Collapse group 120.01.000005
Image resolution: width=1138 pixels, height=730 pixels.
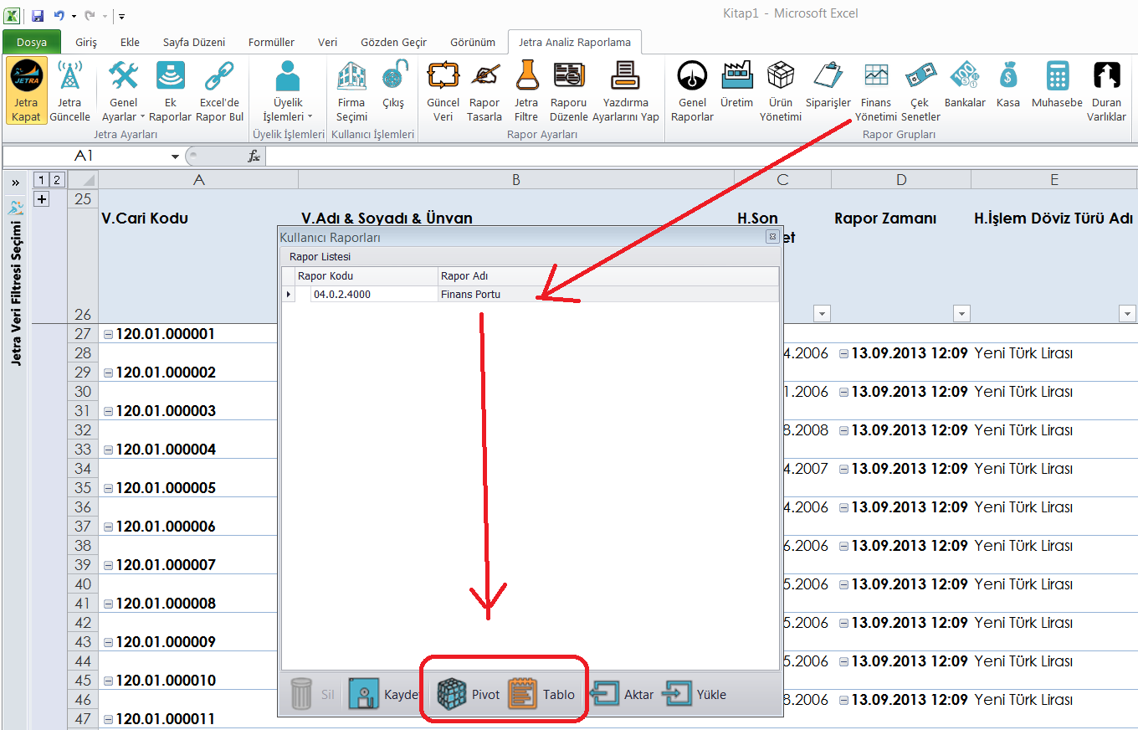tap(108, 489)
